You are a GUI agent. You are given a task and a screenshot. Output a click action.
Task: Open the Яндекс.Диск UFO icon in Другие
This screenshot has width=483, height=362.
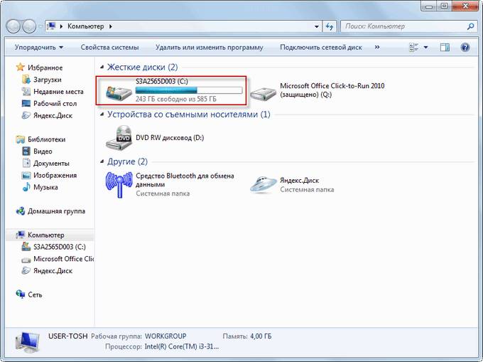point(265,183)
